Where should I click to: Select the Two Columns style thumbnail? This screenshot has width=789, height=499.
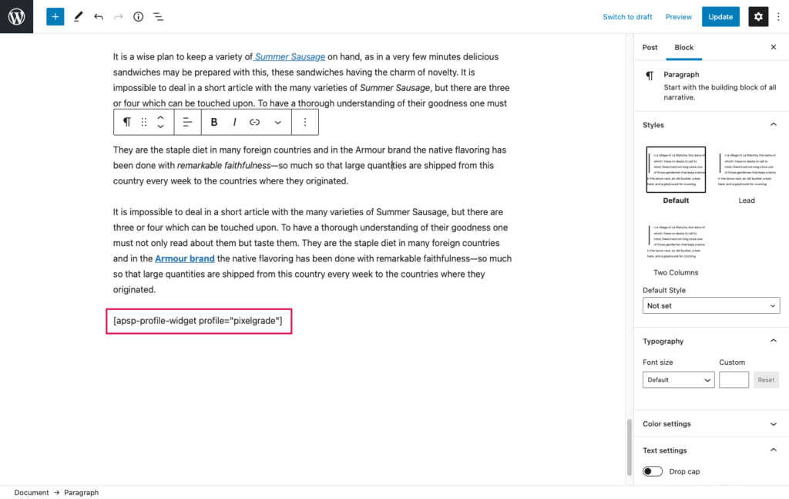pos(676,241)
